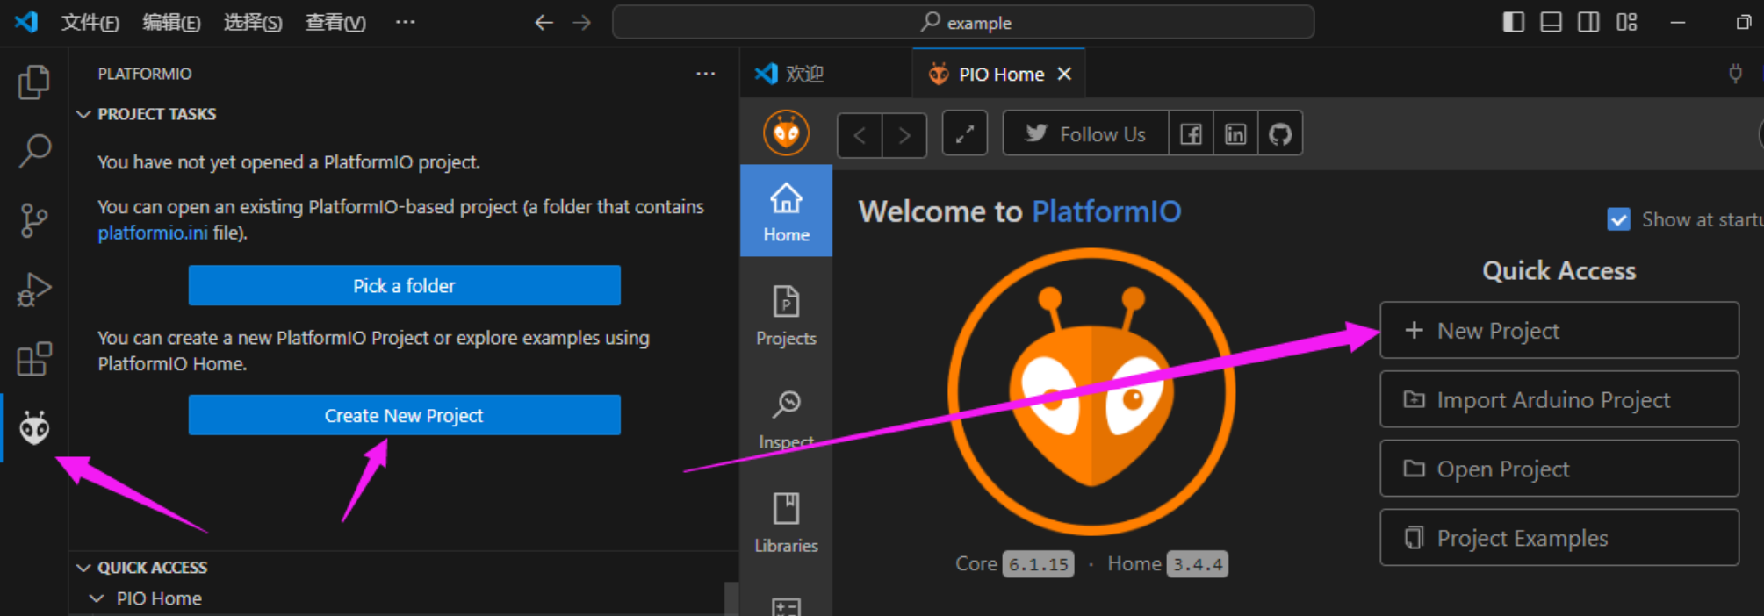Click the large PlatformIO mascot logo

[1091, 391]
